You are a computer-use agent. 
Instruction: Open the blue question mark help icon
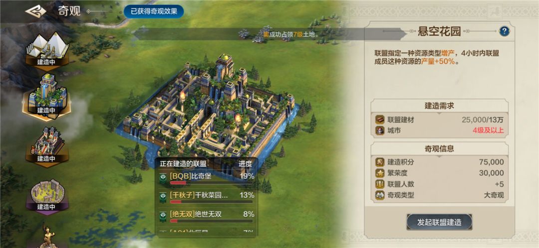pyautogui.click(x=504, y=31)
